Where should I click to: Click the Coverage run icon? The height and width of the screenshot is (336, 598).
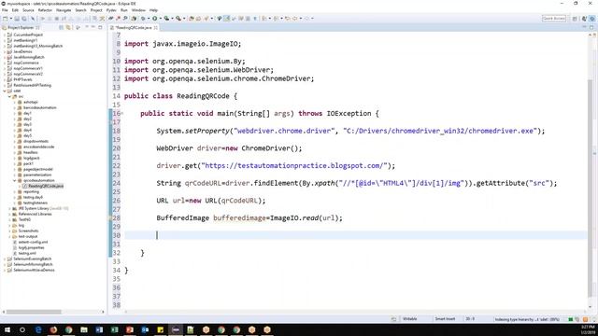click(x=166, y=19)
